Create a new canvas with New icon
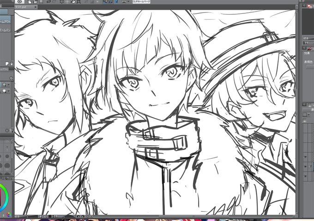 click(x=30, y=2)
